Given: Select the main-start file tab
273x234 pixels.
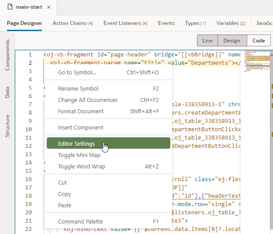Looking at the screenshot, I should [29, 7].
